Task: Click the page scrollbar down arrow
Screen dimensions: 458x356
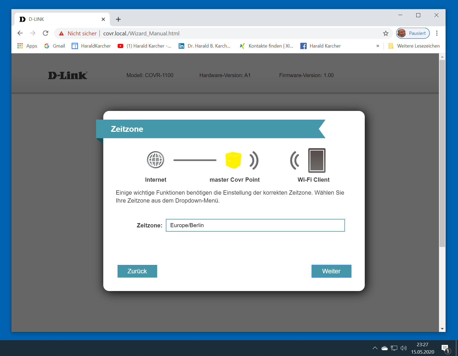Action: [442, 329]
